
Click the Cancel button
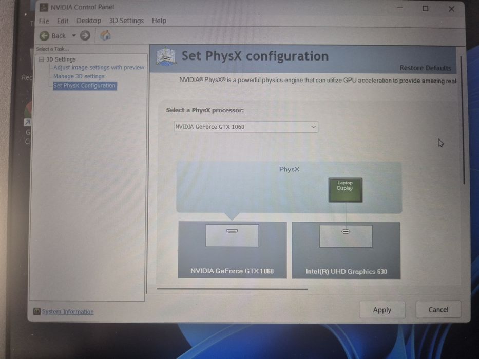coord(438,310)
